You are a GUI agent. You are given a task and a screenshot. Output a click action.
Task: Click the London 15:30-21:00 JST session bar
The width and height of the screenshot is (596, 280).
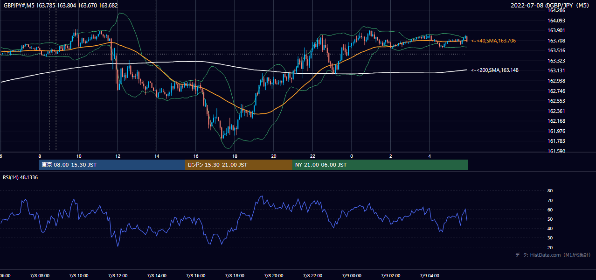(239, 165)
